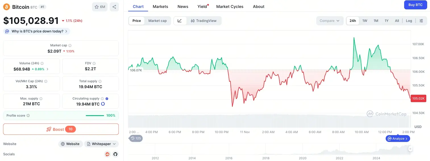The height and width of the screenshot is (161, 430).
Task: Open the GitHub social icon
Action: (115, 154)
